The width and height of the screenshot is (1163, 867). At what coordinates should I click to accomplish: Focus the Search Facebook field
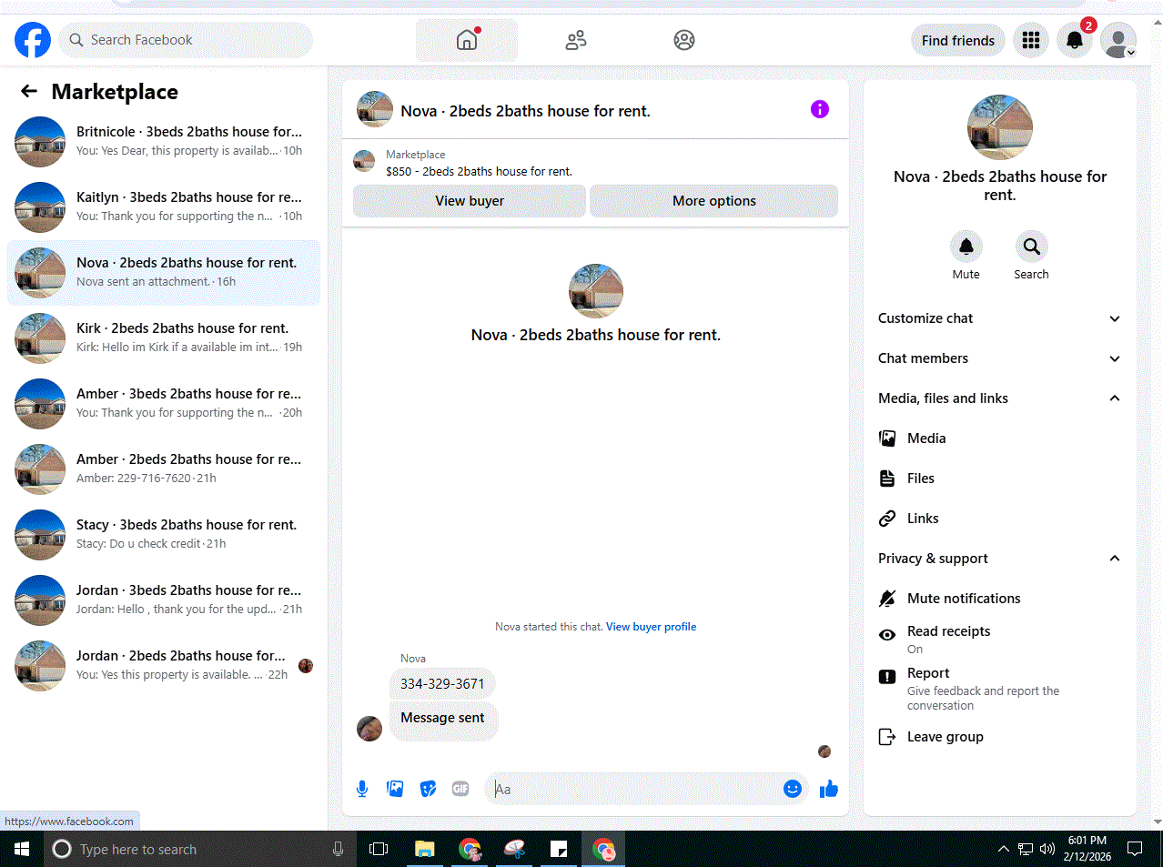187,40
